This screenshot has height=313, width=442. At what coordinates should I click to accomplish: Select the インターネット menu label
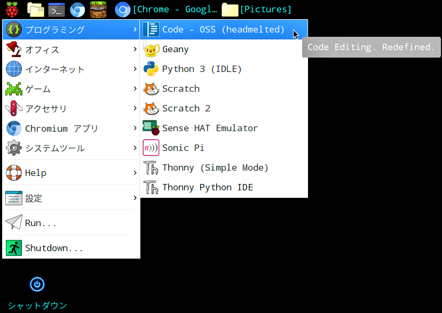[55, 69]
